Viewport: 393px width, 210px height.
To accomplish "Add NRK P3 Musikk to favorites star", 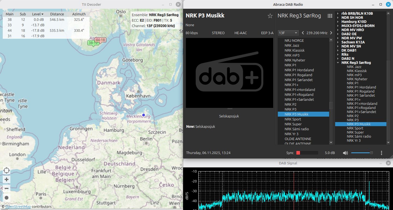I will [270, 16].
